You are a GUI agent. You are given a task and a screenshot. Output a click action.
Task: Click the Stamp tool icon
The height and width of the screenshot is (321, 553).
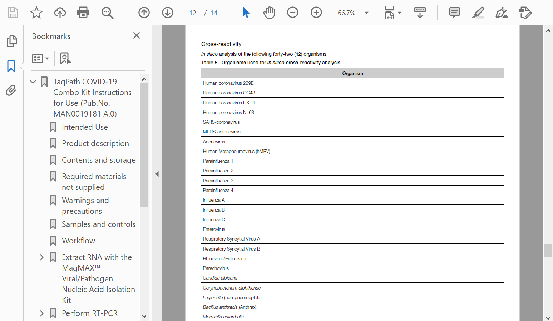[x=525, y=13]
